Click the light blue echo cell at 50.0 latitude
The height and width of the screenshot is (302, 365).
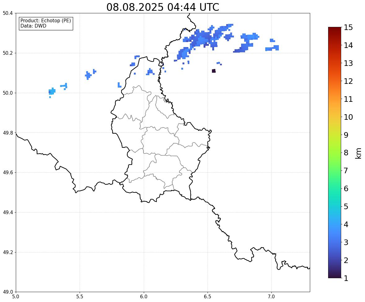(52, 91)
